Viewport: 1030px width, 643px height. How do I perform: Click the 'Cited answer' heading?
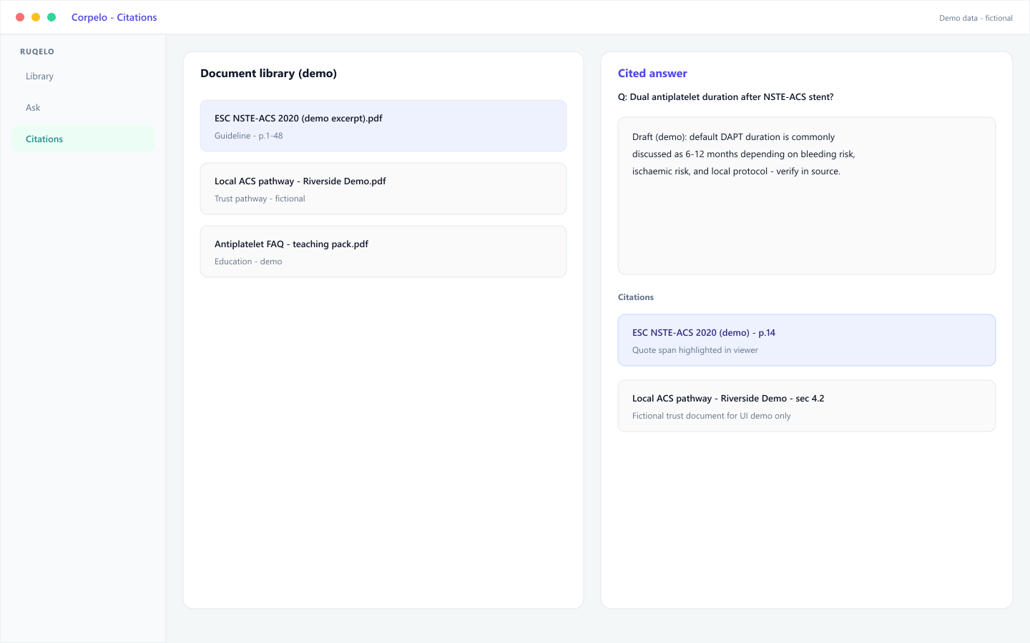coord(652,74)
